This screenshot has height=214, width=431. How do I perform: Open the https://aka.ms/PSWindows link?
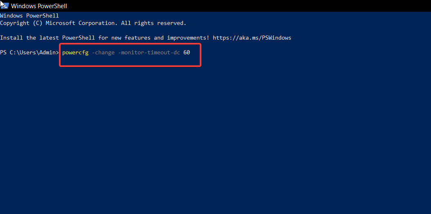[x=252, y=38]
